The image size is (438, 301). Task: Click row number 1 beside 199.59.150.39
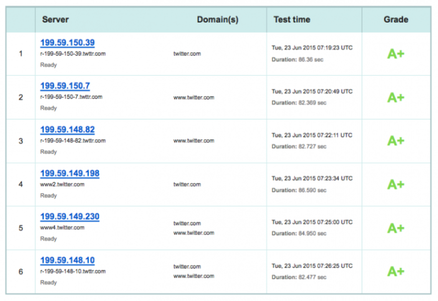(x=21, y=54)
